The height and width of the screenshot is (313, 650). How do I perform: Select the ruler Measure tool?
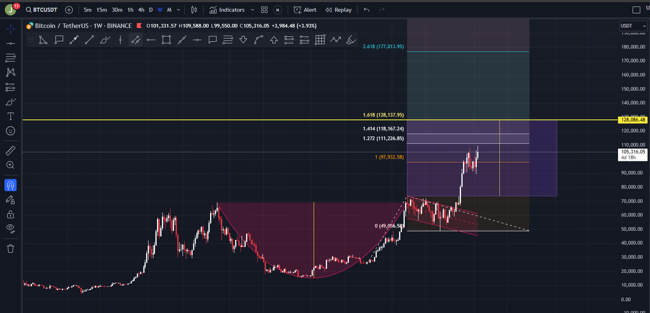click(10, 150)
